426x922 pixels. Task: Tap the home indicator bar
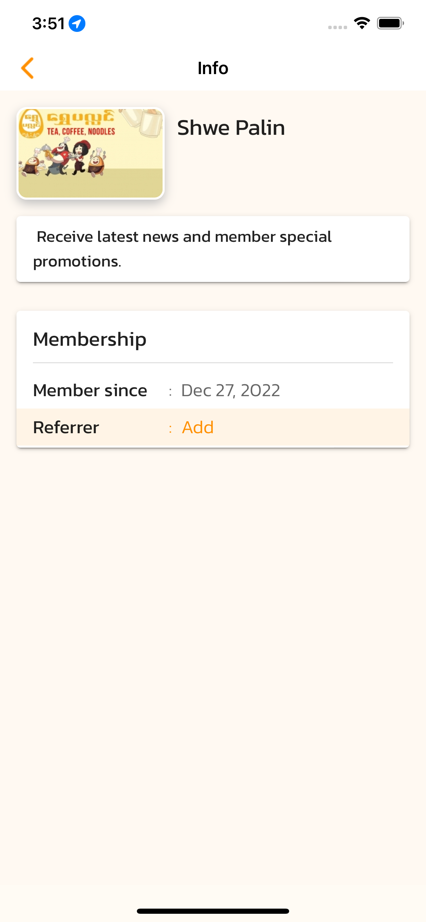tap(213, 911)
